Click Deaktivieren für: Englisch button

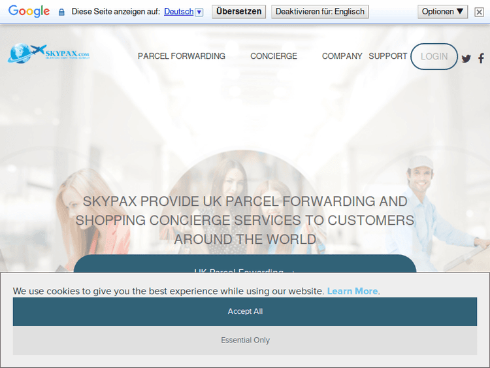[x=319, y=12]
